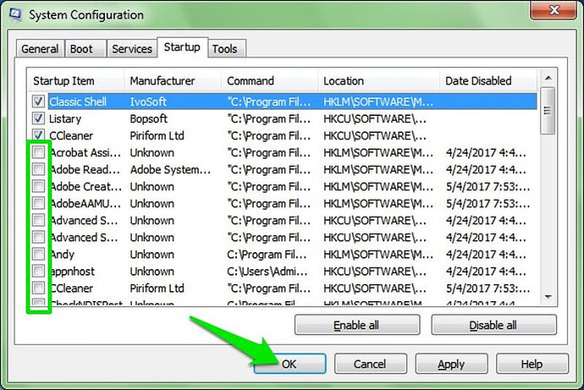
Task: Open the Tools tab
Action: click(224, 49)
